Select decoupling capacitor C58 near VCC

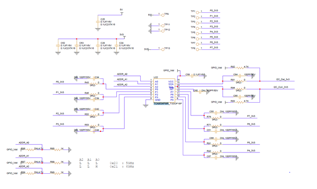tap(192, 76)
